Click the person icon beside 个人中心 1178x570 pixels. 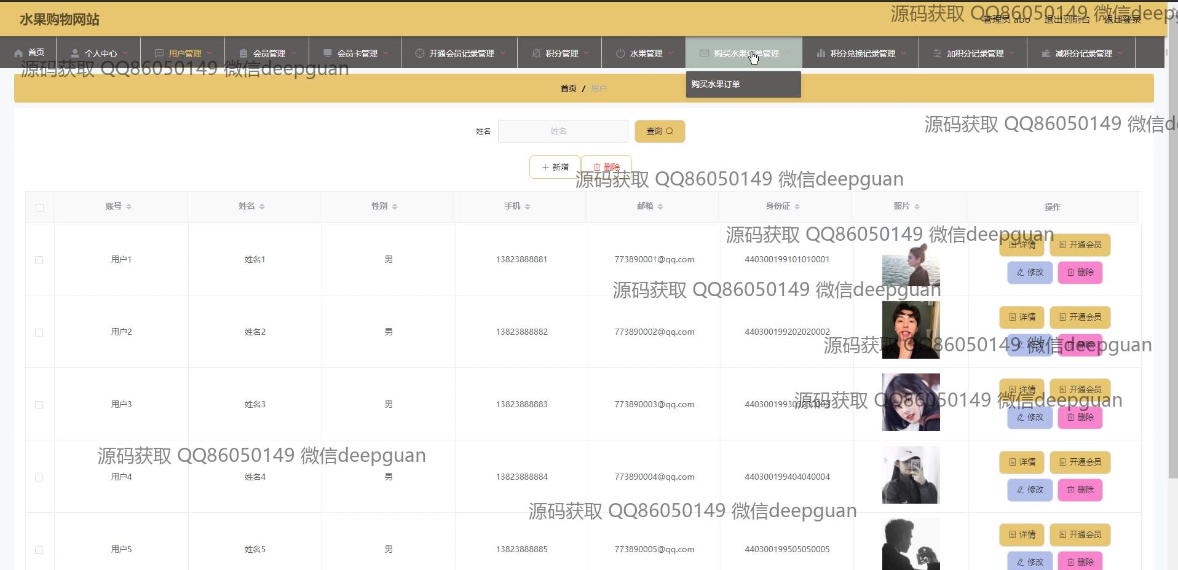[74, 53]
